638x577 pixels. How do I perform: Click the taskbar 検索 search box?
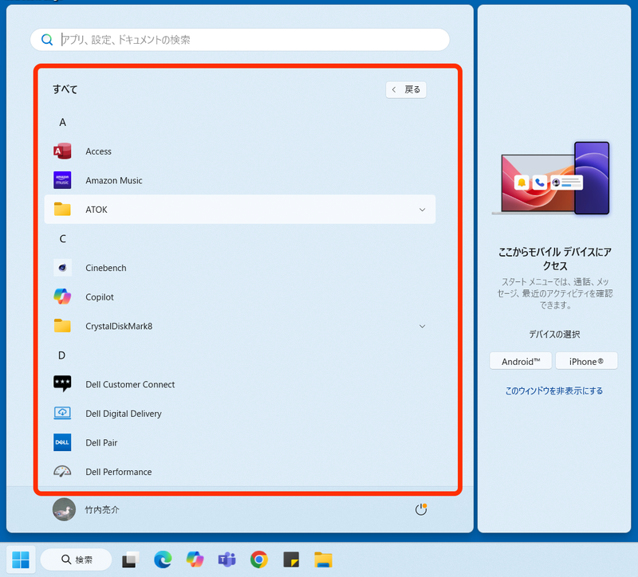tap(76, 560)
